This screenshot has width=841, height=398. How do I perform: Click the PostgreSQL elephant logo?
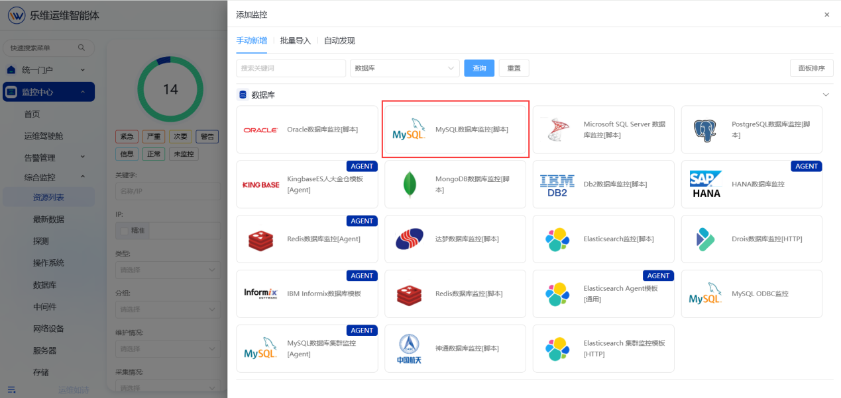tap(705, 130)
